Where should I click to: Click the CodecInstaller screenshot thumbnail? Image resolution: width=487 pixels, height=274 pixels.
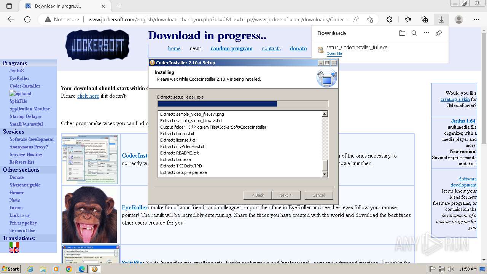90,159
